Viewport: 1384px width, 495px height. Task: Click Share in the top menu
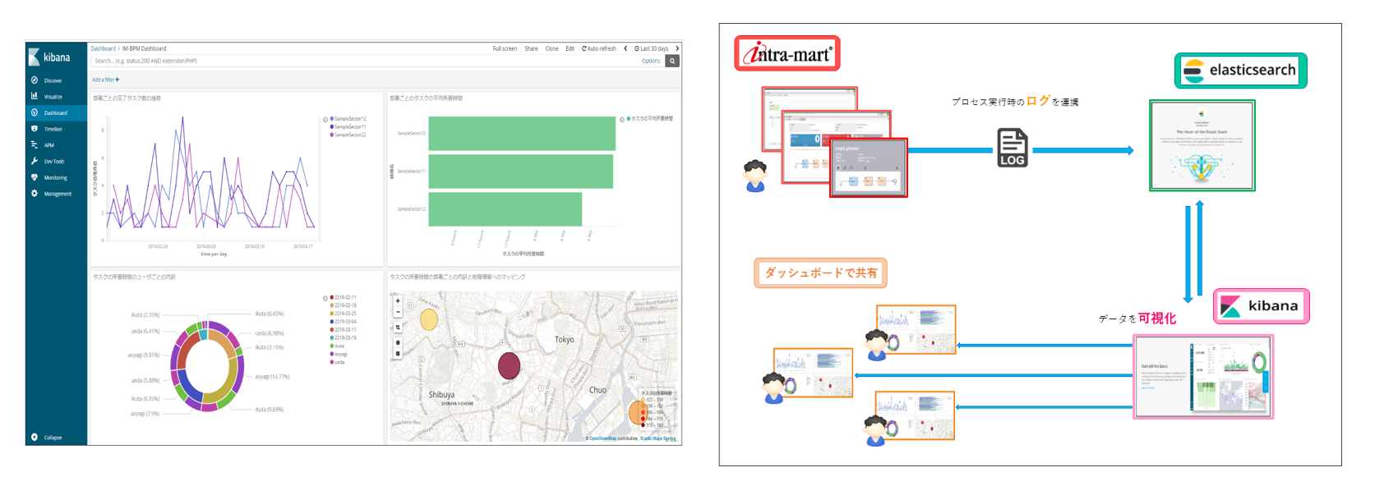click(532, 48)
